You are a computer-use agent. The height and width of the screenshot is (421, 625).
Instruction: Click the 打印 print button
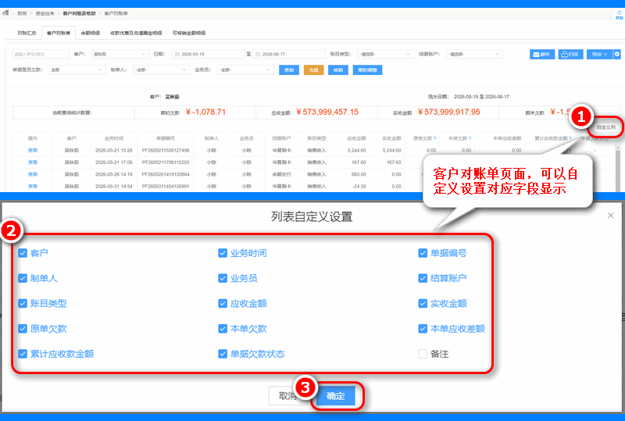coord(570,54)
